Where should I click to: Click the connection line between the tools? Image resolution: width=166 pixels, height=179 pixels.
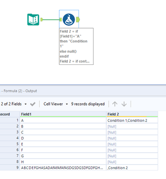pos(51,20)
